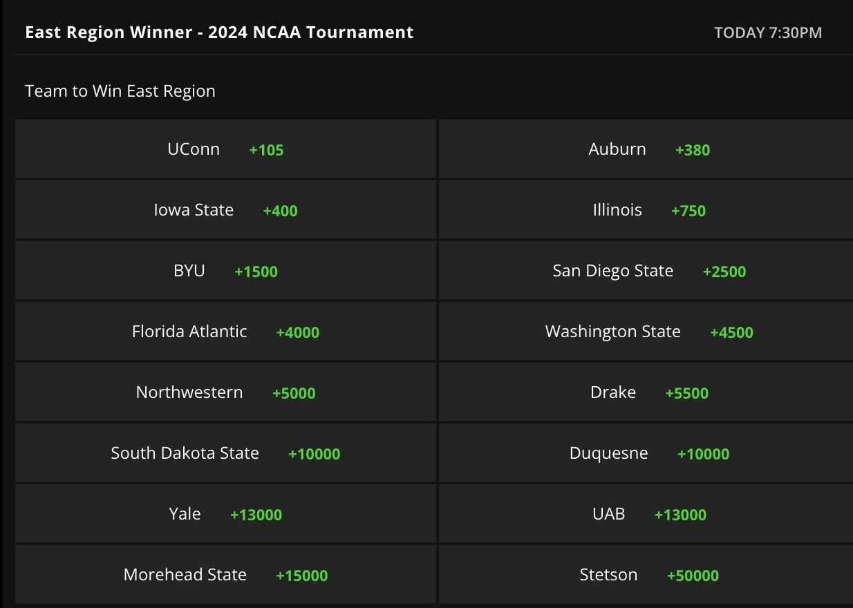Select Morehead State +15000
Viewport: 853px width, 608px height.
click(x=225, y=575)
